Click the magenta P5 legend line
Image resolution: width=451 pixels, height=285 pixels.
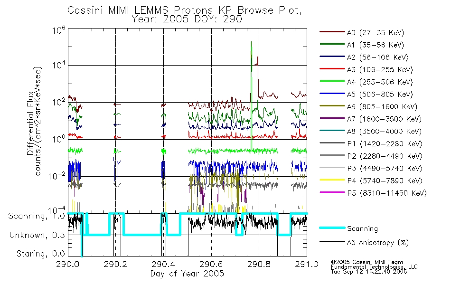point(332,192)
